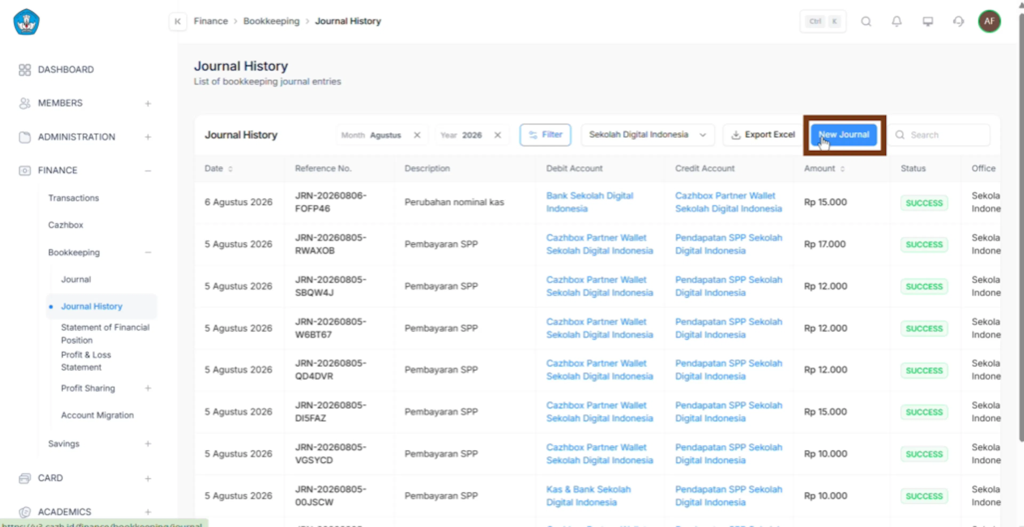
Task: Click the Ctrl K shortcut button
Action: tap(823, 21)
